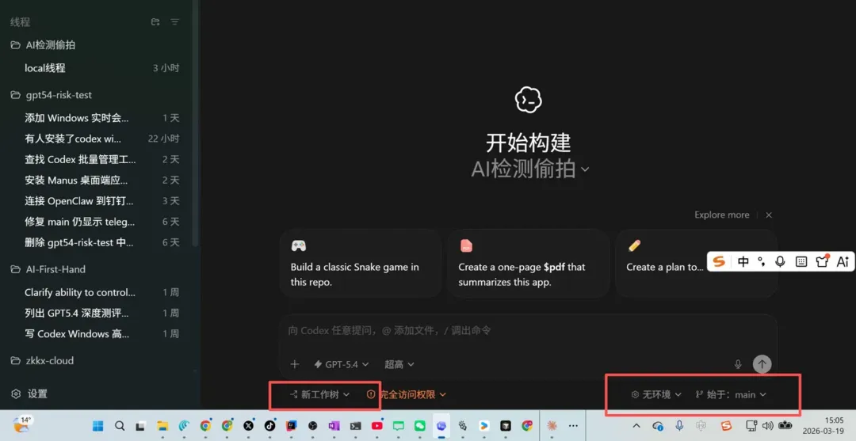Open the X app in taskbar
Viewport: 856px width, 441px height.
tap(248, 425)
